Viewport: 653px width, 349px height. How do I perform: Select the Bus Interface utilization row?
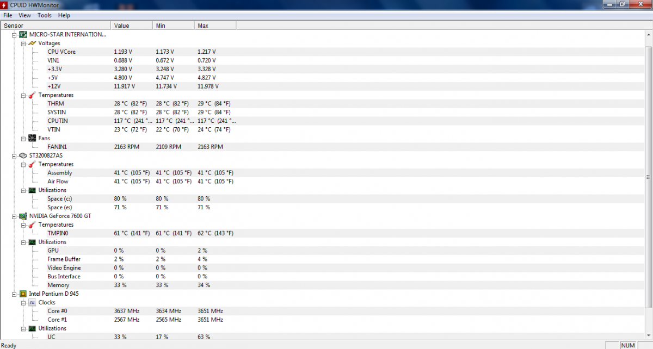(322, 277)
